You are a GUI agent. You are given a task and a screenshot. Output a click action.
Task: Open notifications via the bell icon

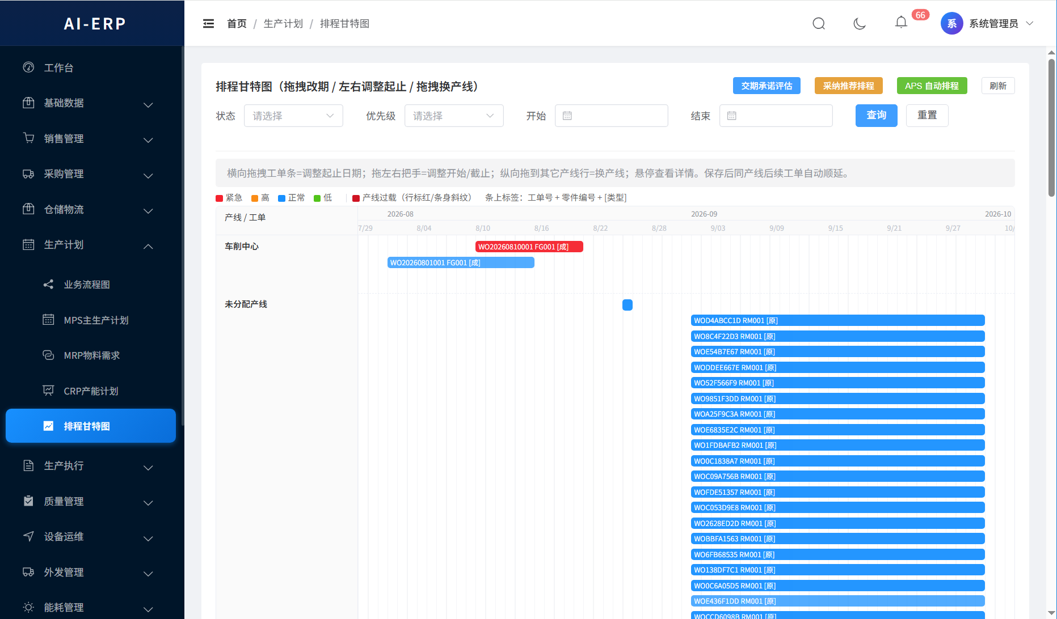point(901,23)
